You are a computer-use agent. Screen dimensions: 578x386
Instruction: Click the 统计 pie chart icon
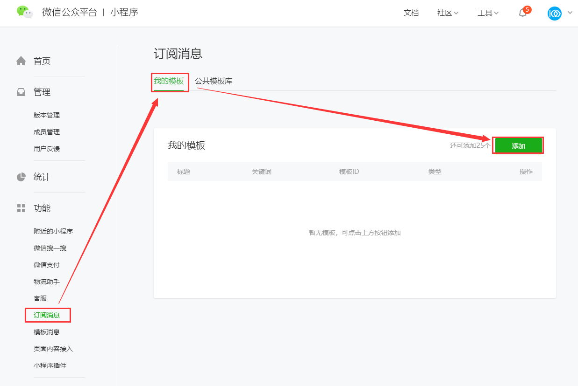click(x=21, y=177)
